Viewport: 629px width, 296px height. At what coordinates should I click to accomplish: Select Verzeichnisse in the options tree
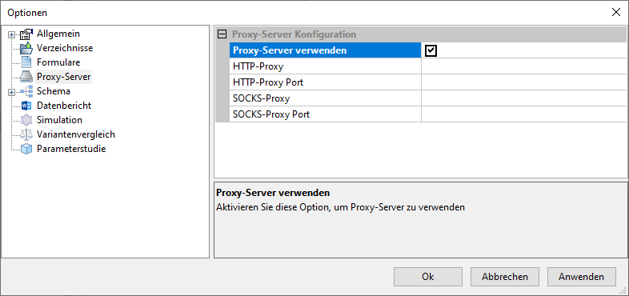tap(65, 48)
